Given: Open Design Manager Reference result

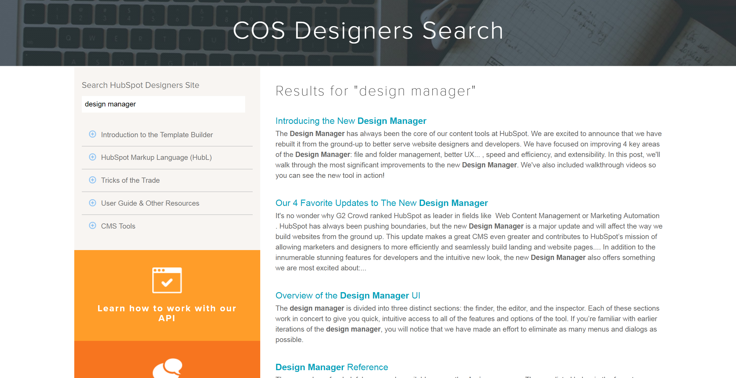Looking at the screenshot, I should (x=332, y=367).
